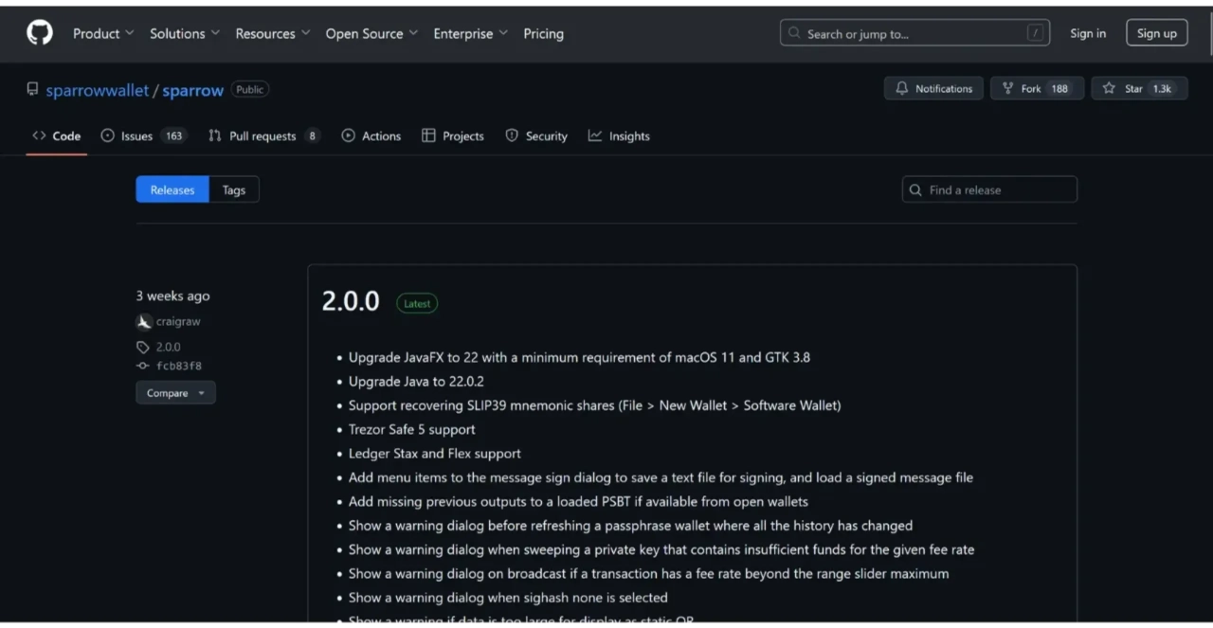
Task: Expand the Solutions dropdown
Action: click(x=184, y=33)
